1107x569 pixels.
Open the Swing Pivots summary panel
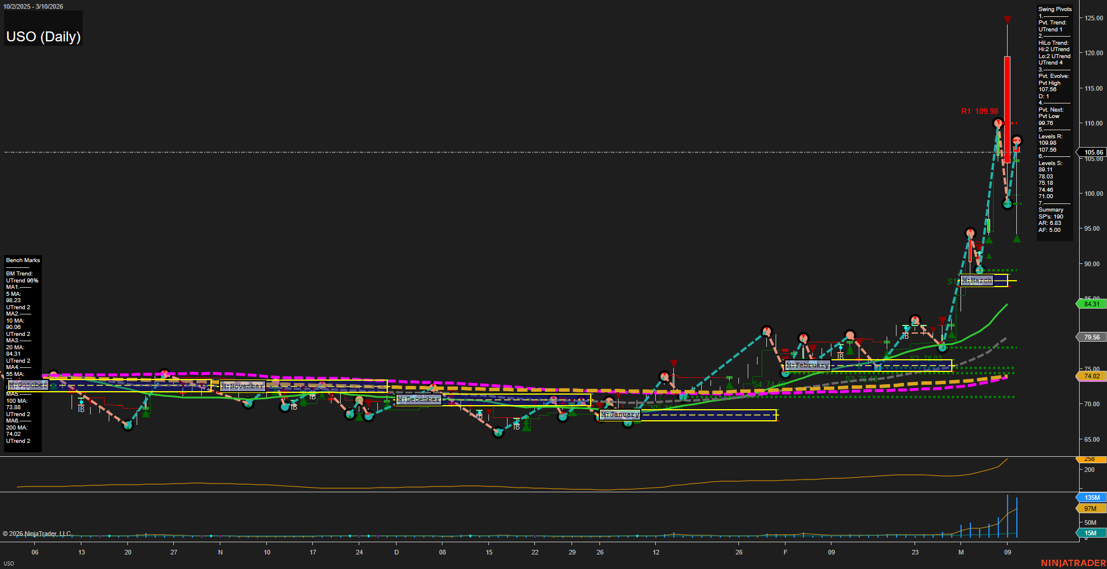click(x=1054, y=9)
